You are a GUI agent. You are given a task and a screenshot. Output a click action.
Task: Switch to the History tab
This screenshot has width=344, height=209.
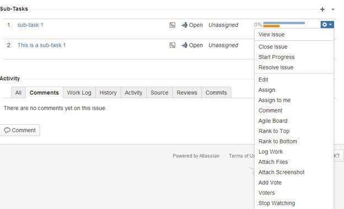pyautogui.click(x=108, y=93)
